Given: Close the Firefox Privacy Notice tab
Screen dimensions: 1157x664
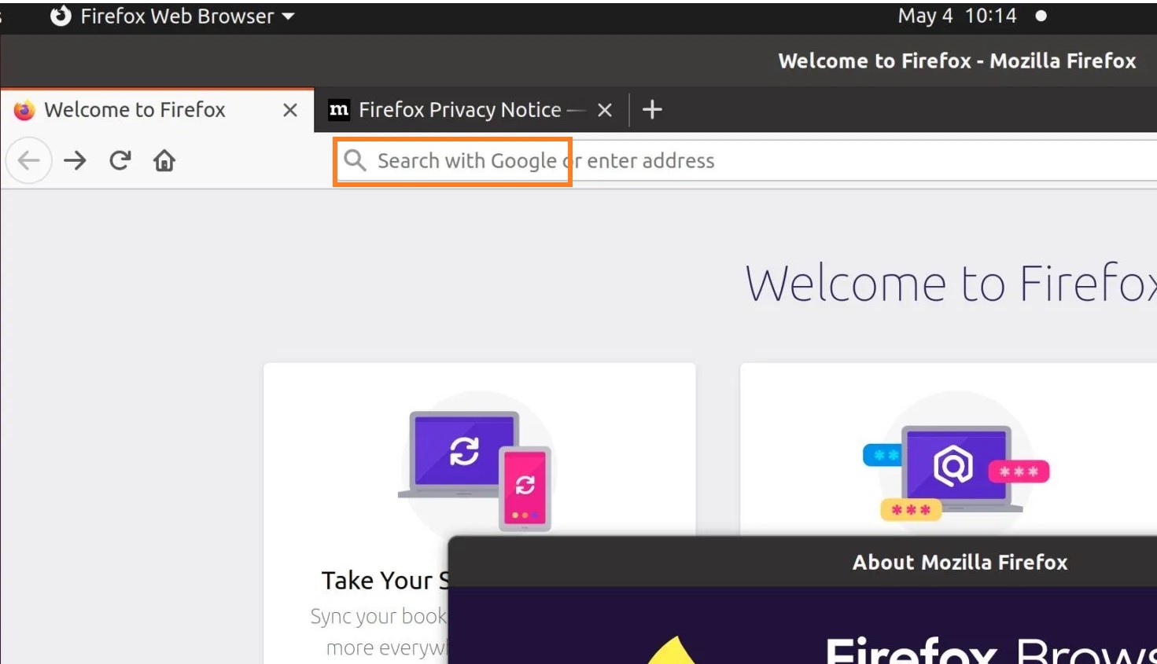Looking at the screenshot, I should (x=605, y=110).
